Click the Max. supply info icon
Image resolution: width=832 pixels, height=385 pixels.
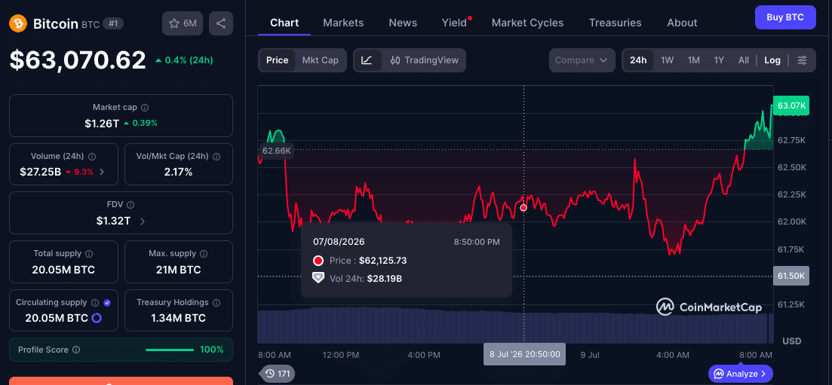pyautogui.click(x=204, y=253)
